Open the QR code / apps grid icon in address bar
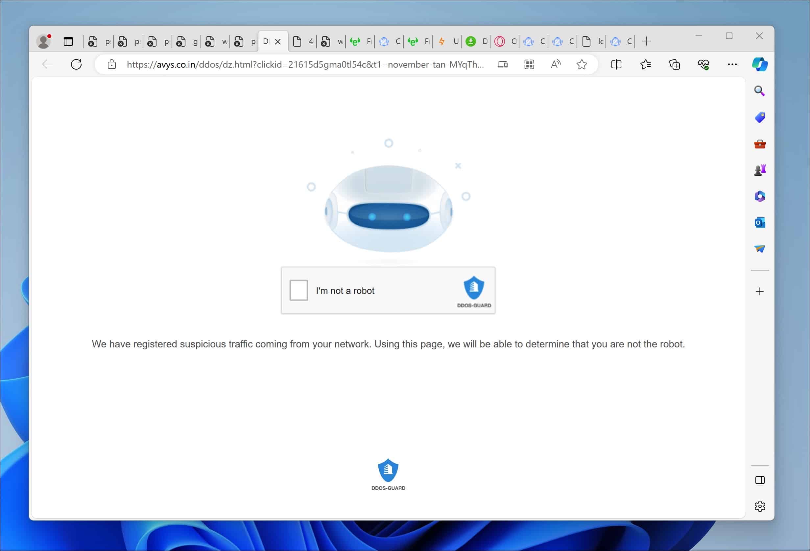Viewport: 810px width, 551px height. (529, 64)
